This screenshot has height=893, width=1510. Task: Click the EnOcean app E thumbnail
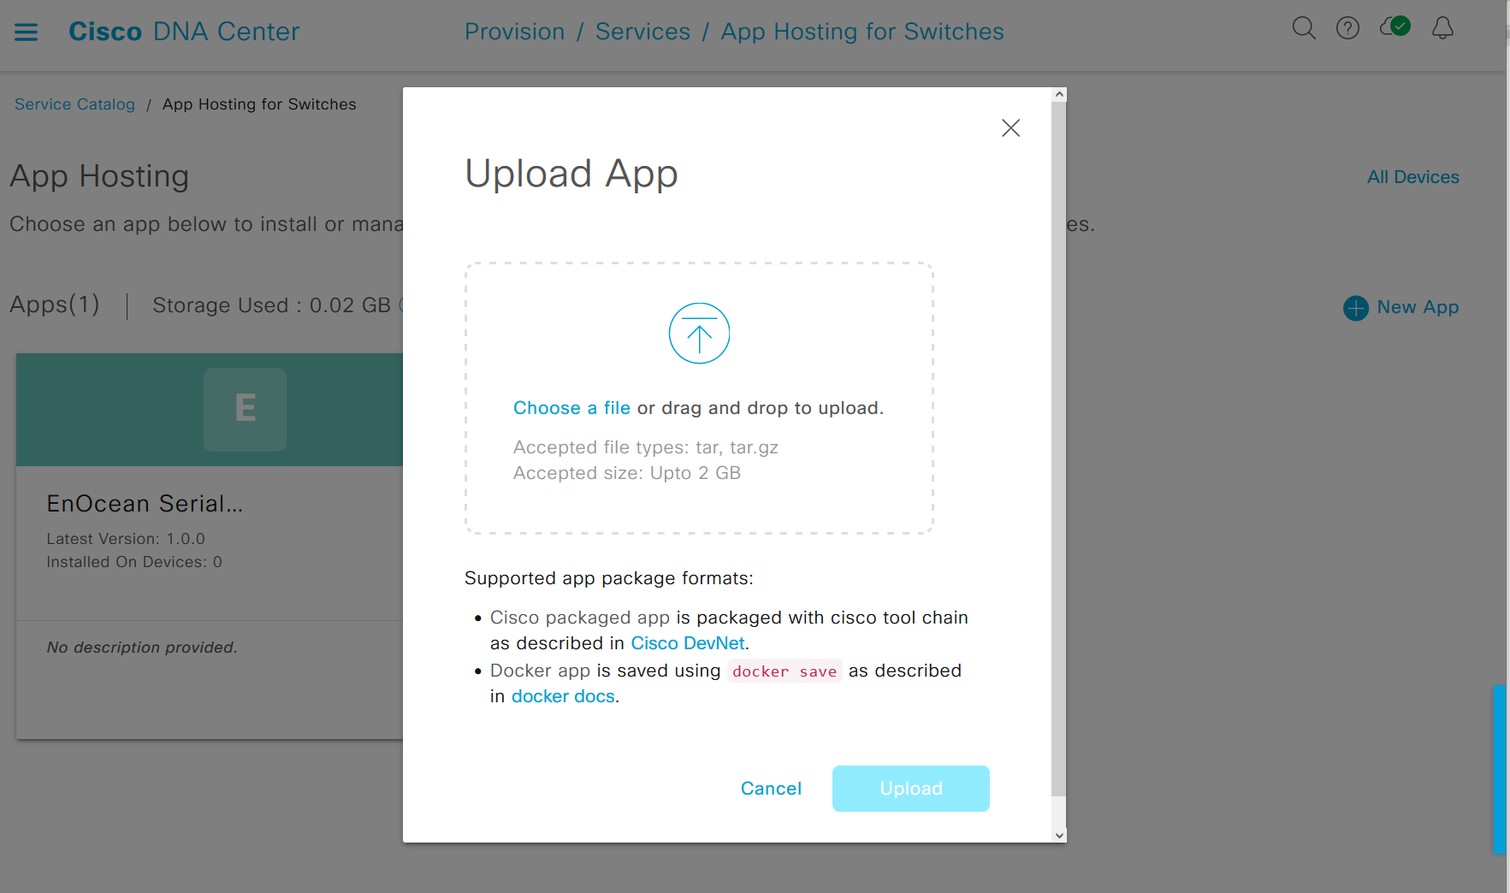pos(245,409)
